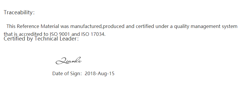Click the words quality management system
252x111 pixels.
point(206,26)
